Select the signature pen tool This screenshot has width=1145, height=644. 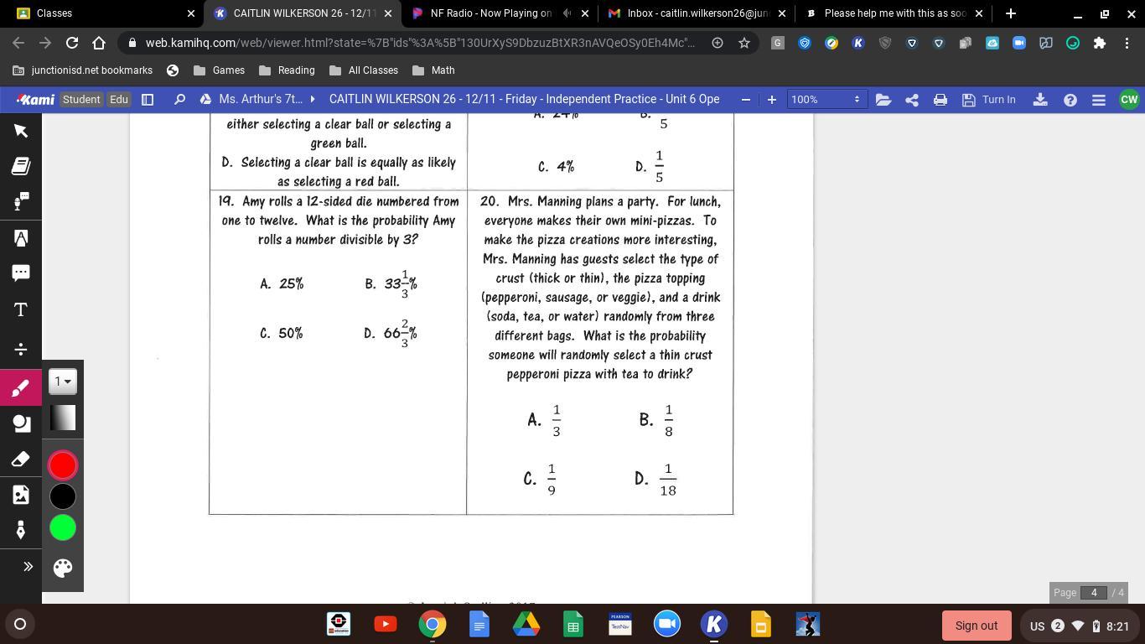[21, 530]
